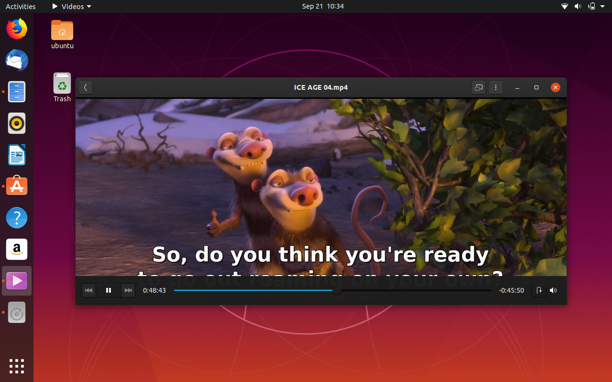This screenshot has height=382, width=612.
Task: Show all applications grid
Action: point(17,366)
